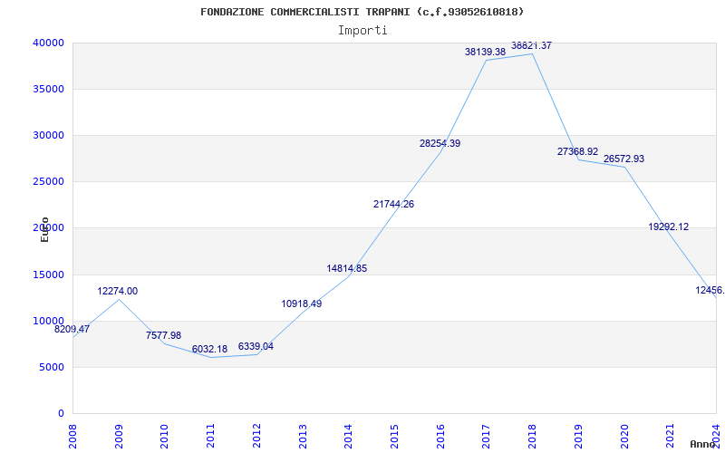The height and width of the screenshot is (453, 725).
Task: Click the 2020 x-axis year label
Action: 623,437
